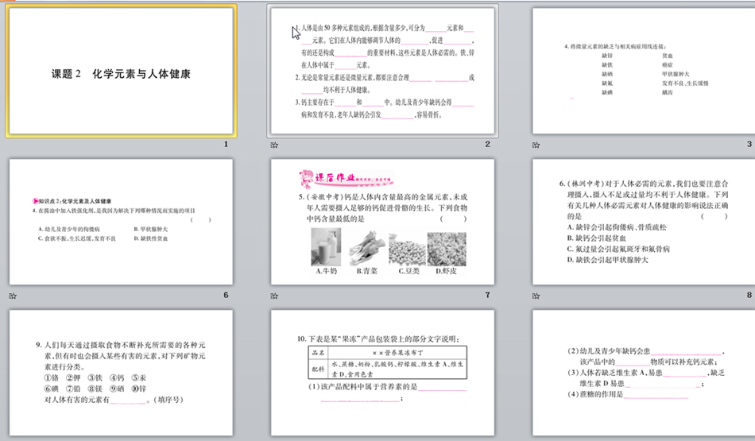Viewport: 755px width, 441px height.
Task: Click the slide number 1 label
Action: [226, 145]
